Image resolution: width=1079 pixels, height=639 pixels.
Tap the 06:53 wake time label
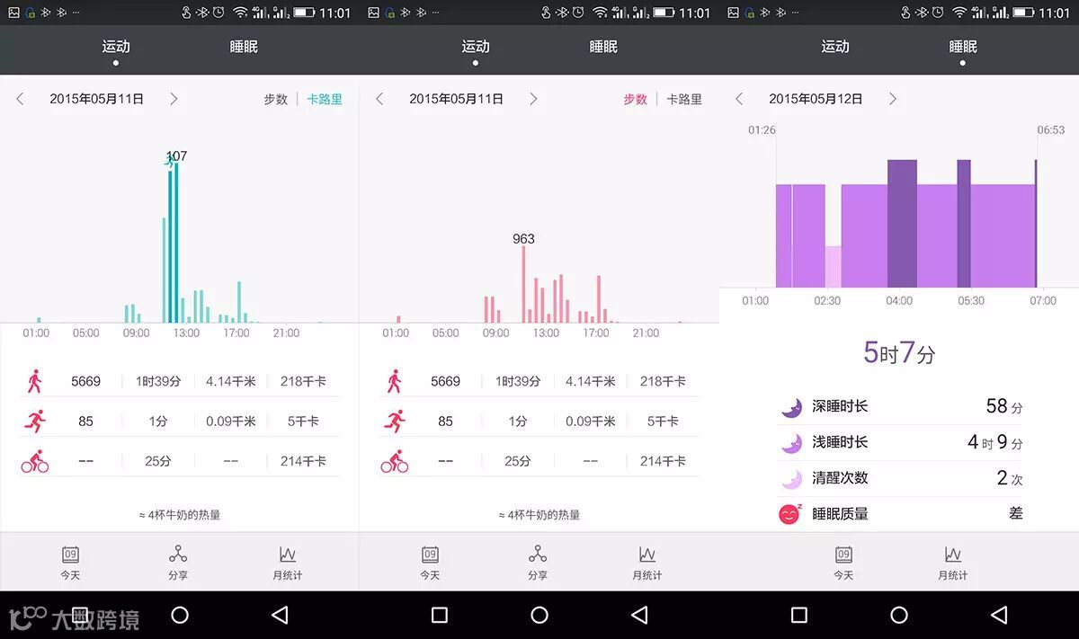tap(1051, 130)
